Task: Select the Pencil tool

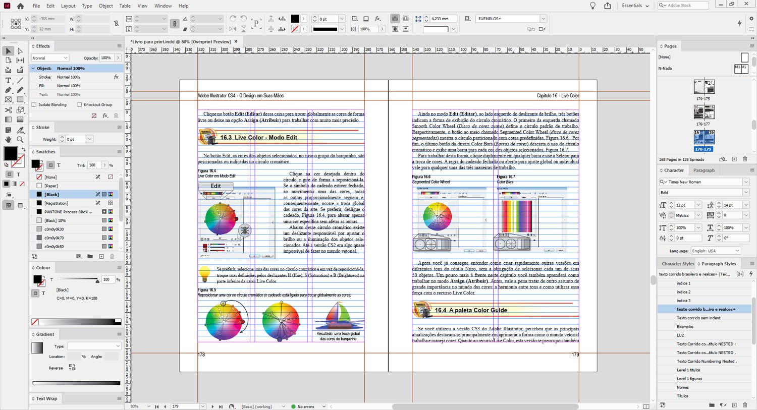Action: [x=20, y=90]
